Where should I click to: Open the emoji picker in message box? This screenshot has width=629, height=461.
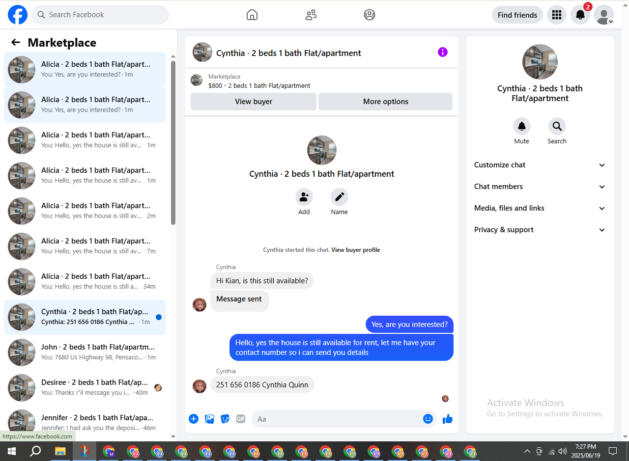[x=428, y=419]
